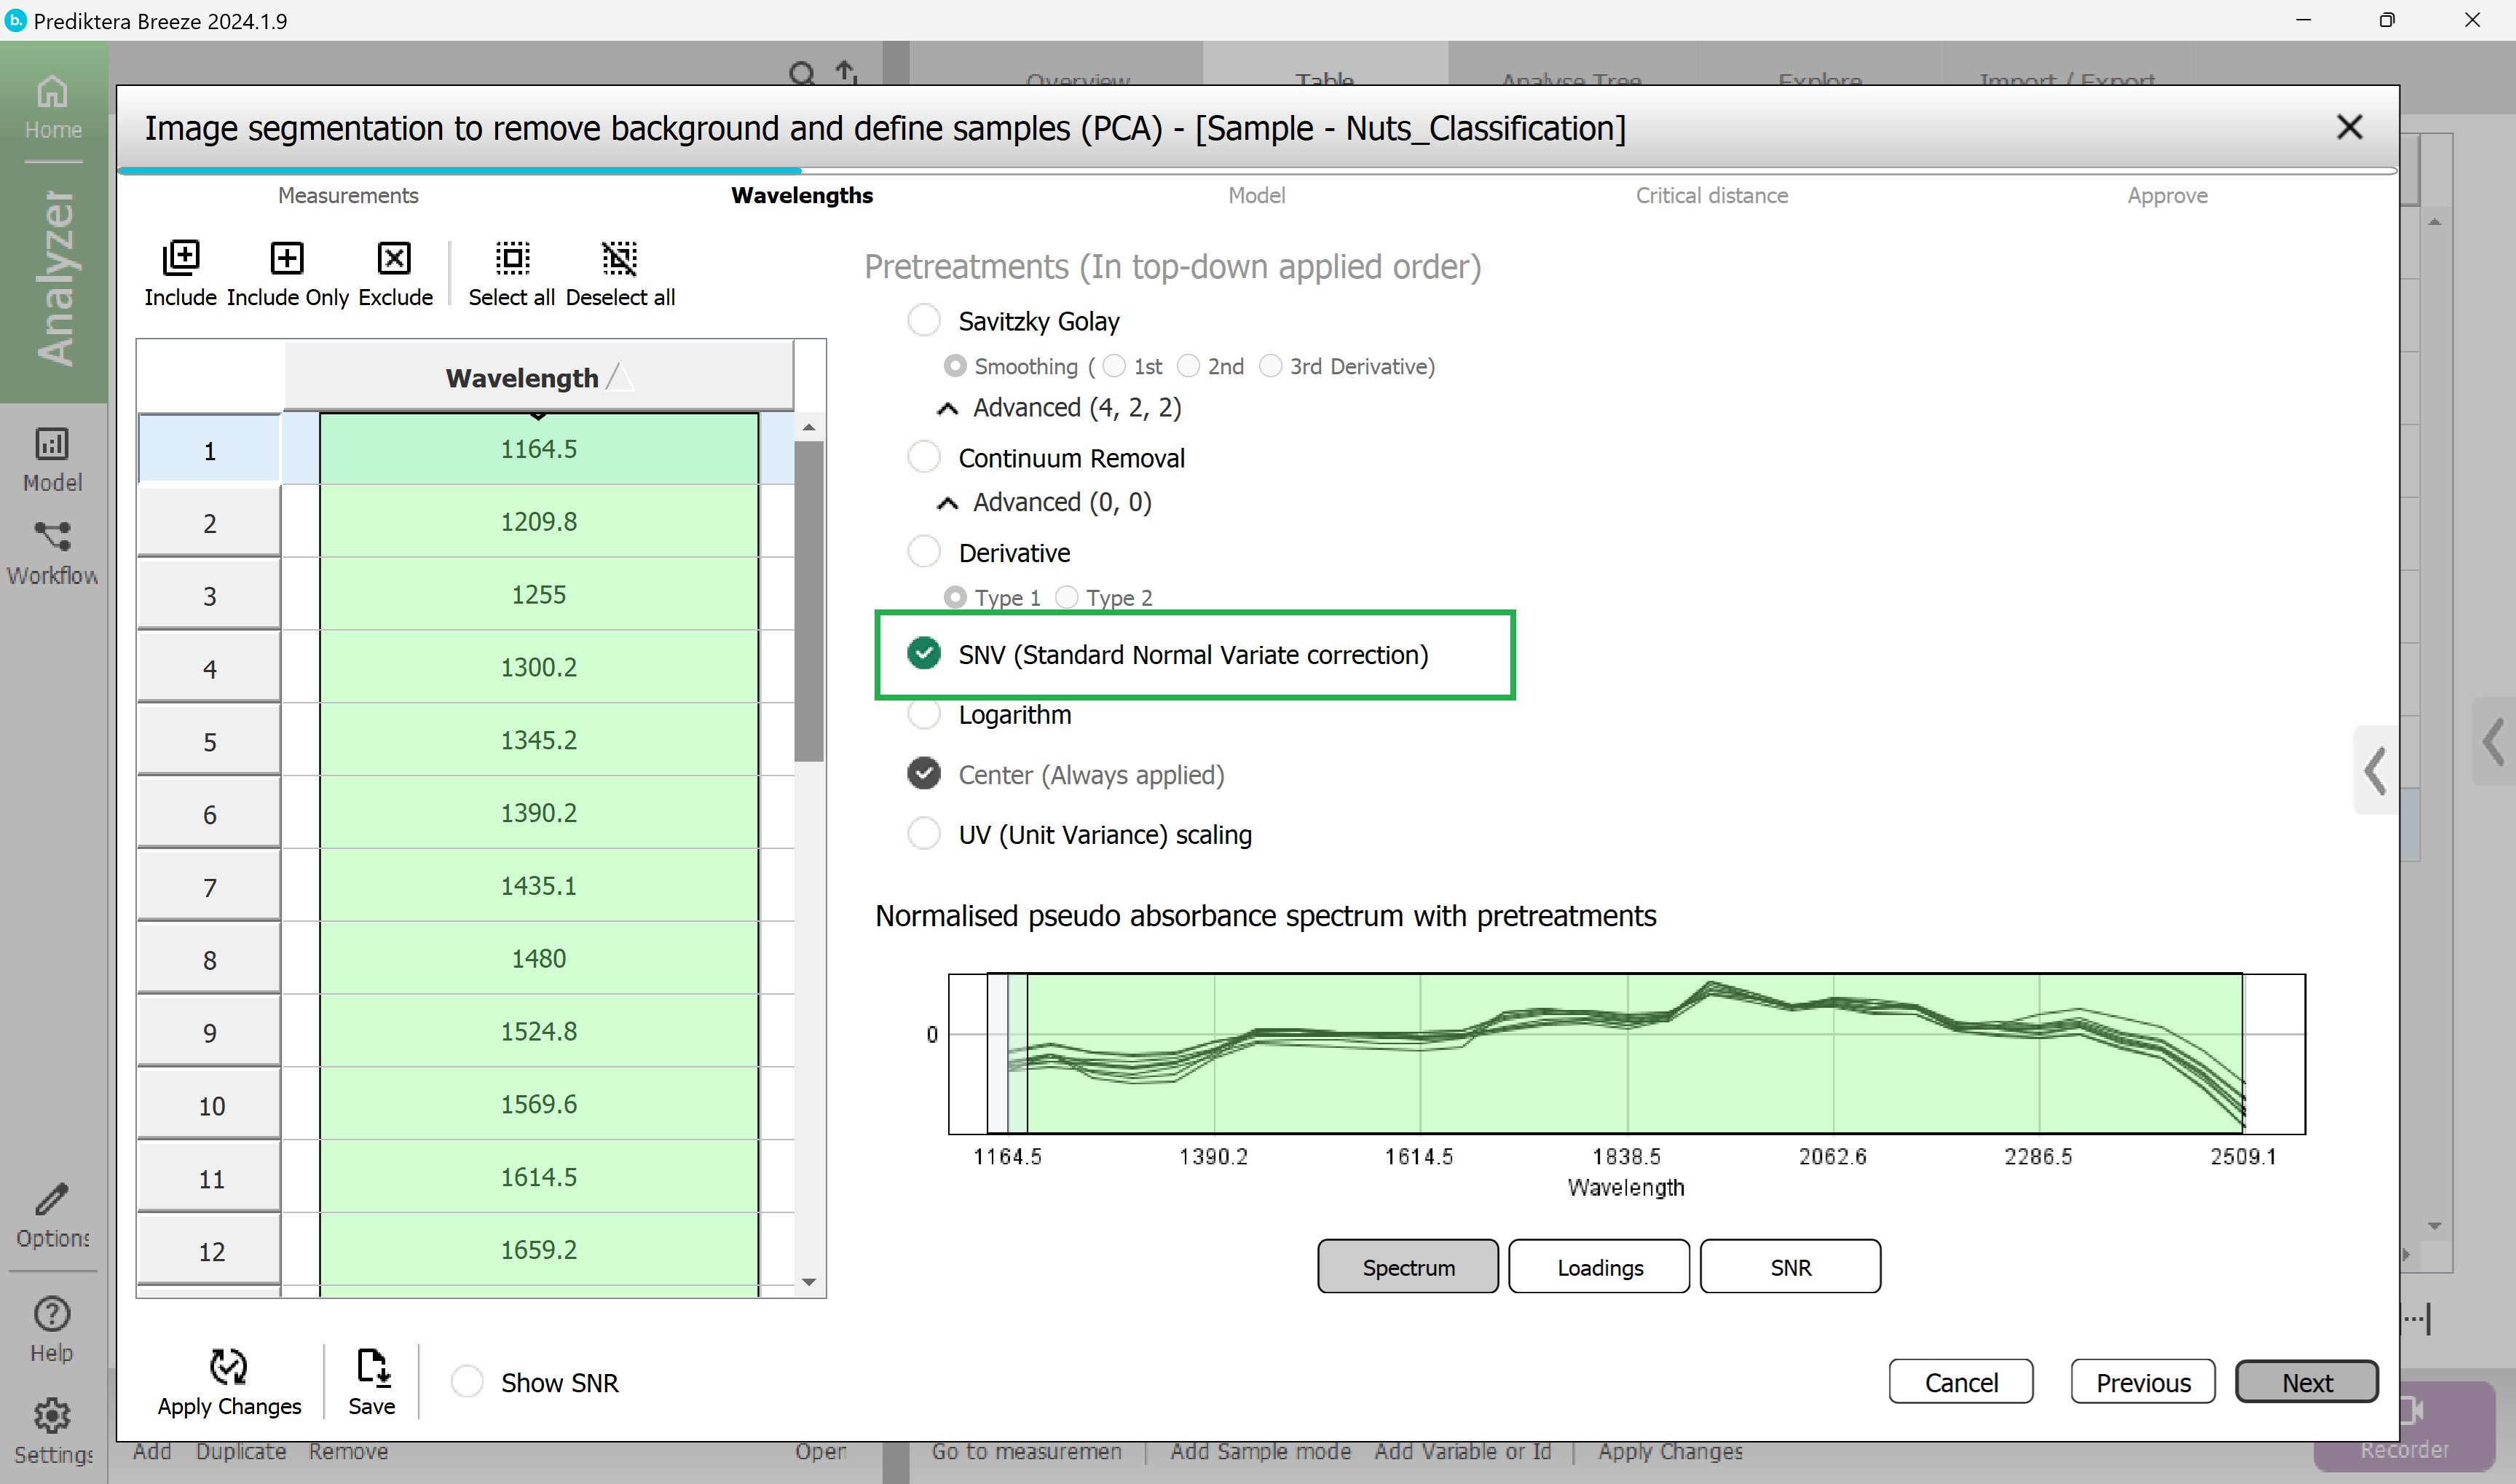
Task: Click the Exclude wavelengths icon
Action: click(394, 259)
